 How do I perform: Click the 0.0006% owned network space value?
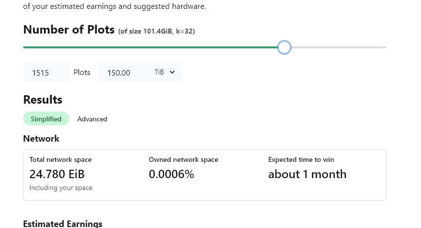pos(171,174)
